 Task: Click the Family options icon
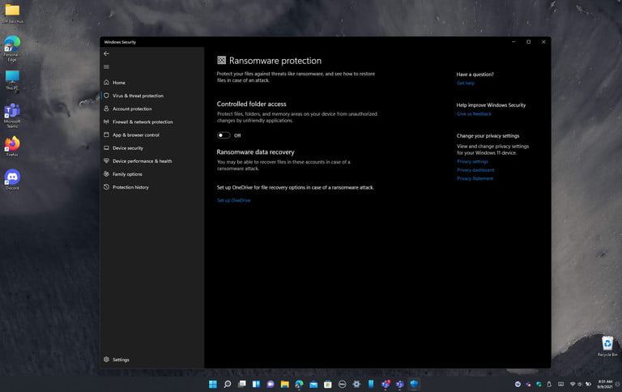click(x=106, y=174)
